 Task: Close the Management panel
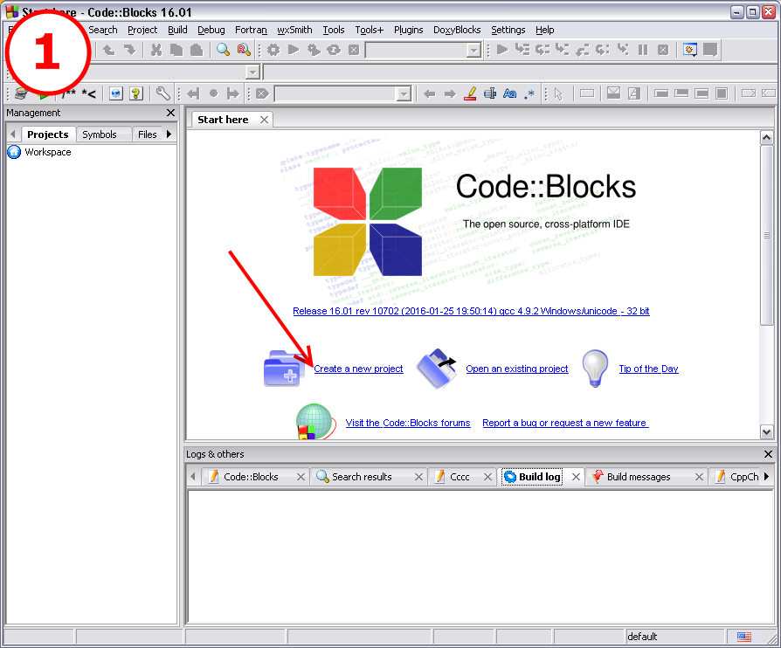click(170, 113)
